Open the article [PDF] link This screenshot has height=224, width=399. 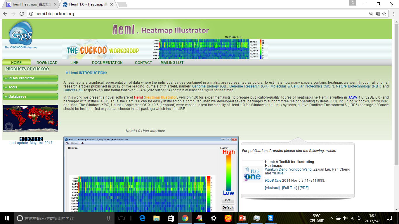pos(304,188)
